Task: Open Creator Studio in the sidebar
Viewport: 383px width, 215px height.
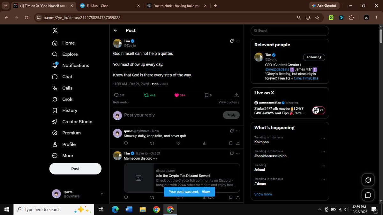Action: (x=72, y=122)
